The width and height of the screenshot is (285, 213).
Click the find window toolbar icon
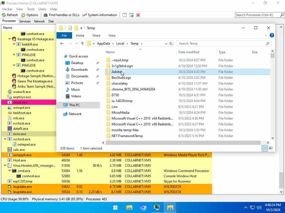[124, 15]
